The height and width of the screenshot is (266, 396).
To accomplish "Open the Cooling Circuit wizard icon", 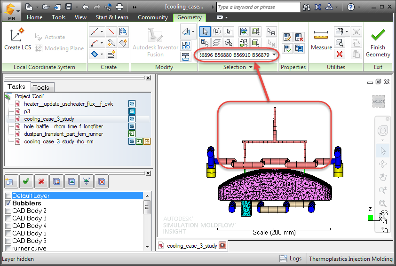I will [x=111, y=54].
